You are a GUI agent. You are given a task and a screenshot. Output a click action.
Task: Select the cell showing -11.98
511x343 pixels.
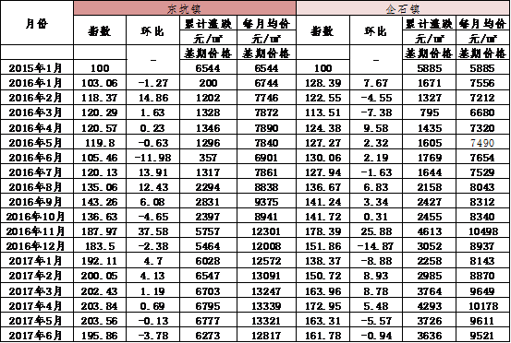(x=153, y=158)
